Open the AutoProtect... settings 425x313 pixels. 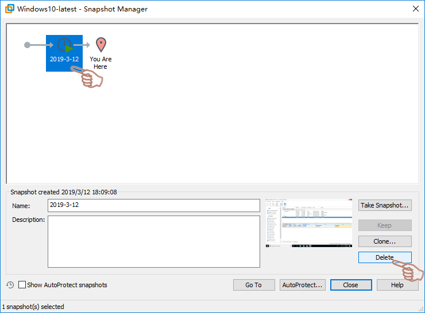click(302, 285)
